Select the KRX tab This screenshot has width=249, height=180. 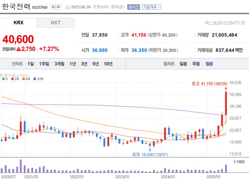[x=18, y=23]
